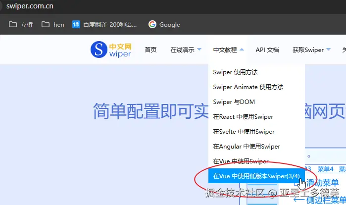Open the 立桥 bookmark folder
Screen dimensions: 346x205
pos(21,24)
